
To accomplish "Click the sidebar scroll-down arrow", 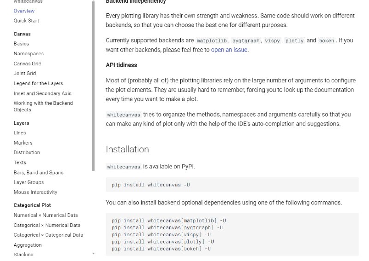I will point(94,254).
